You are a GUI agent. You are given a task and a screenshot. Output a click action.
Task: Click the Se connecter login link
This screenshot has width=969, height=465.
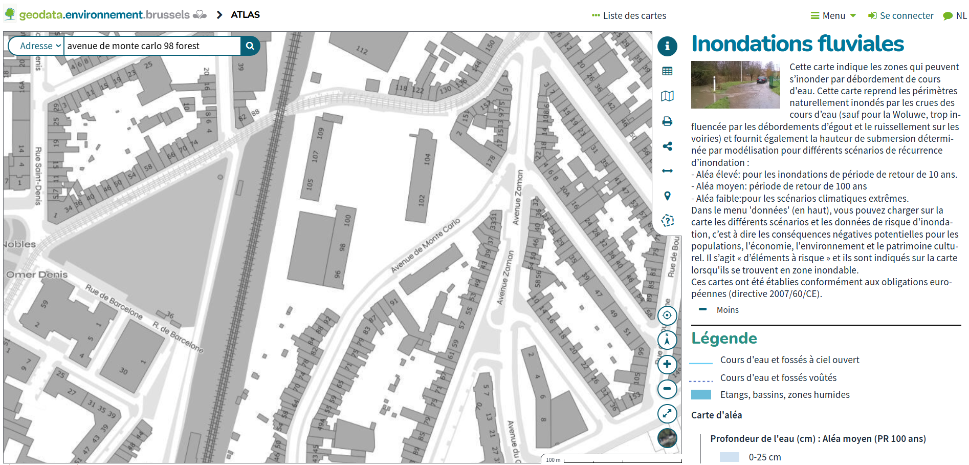901,16
